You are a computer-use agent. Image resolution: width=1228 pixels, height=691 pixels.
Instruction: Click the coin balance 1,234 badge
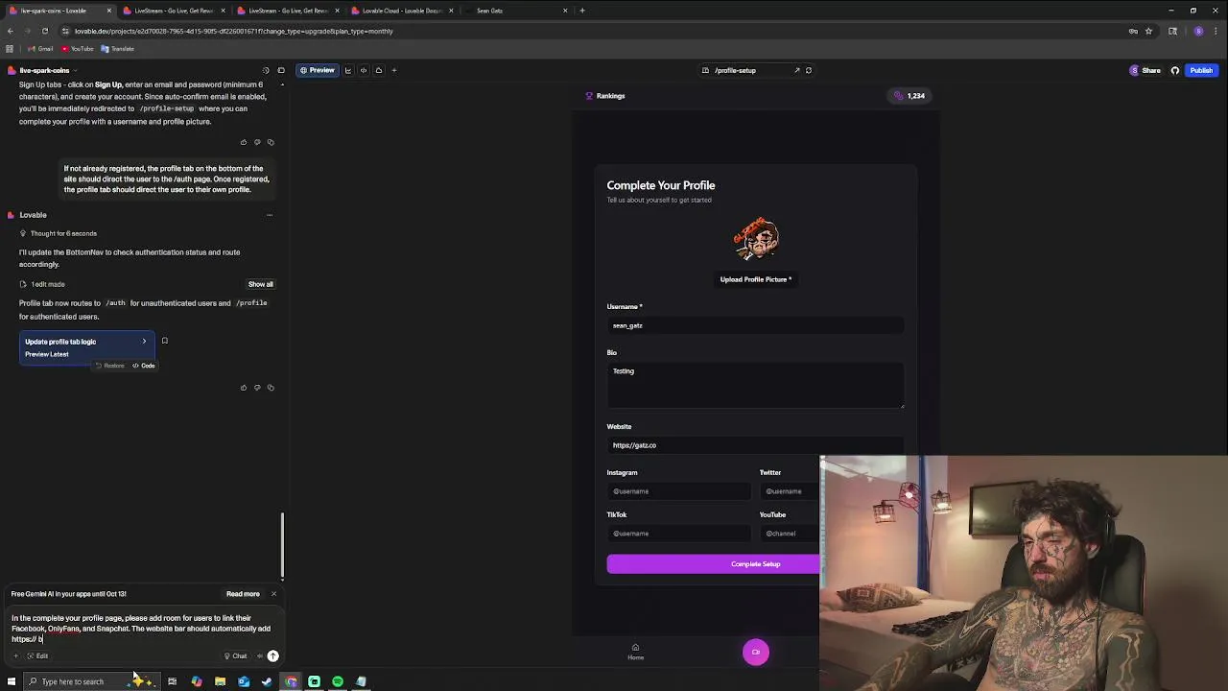point(909,96)
